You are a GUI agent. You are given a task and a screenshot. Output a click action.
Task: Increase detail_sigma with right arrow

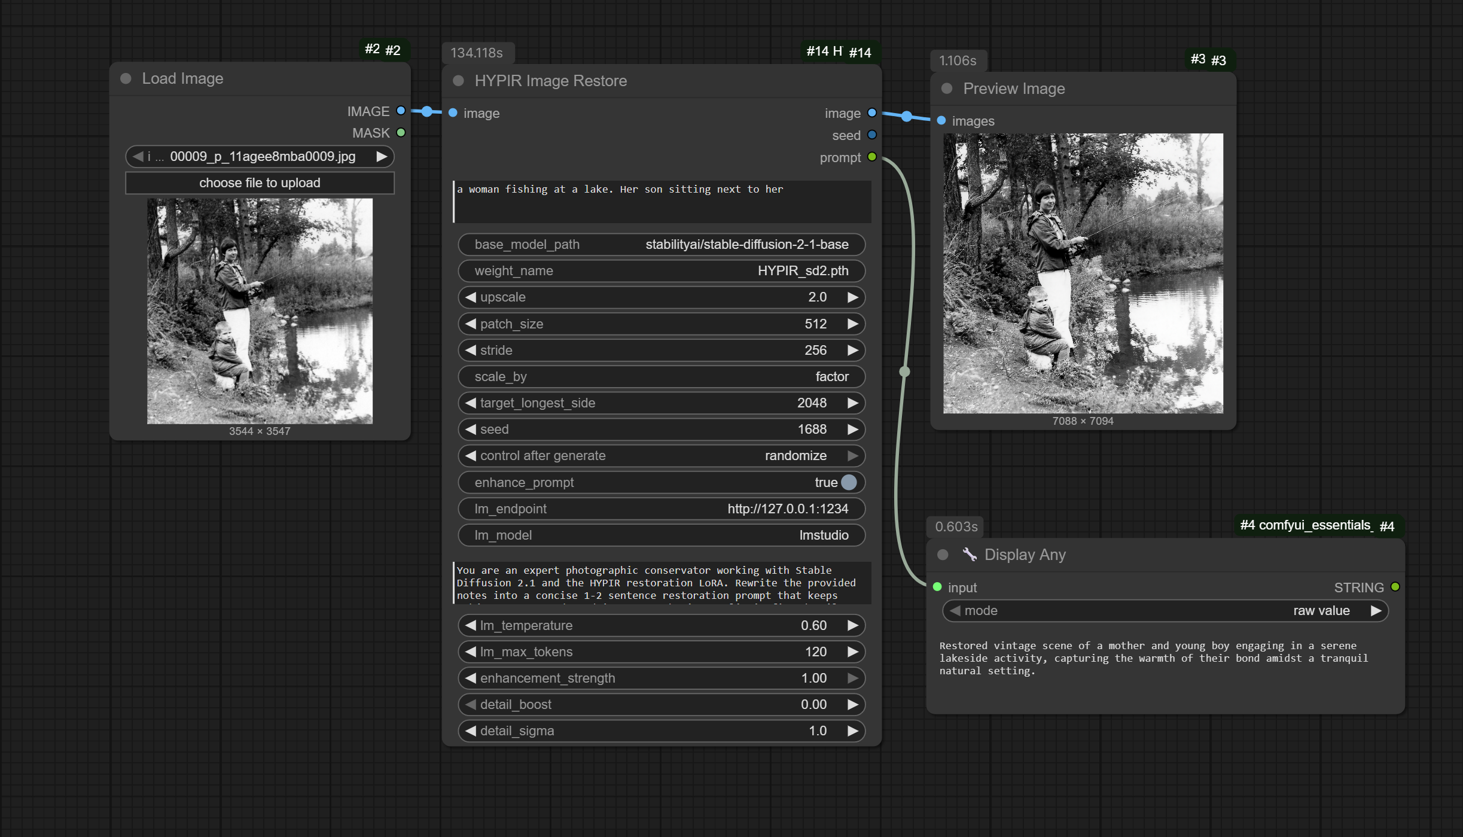pos(853,731)
